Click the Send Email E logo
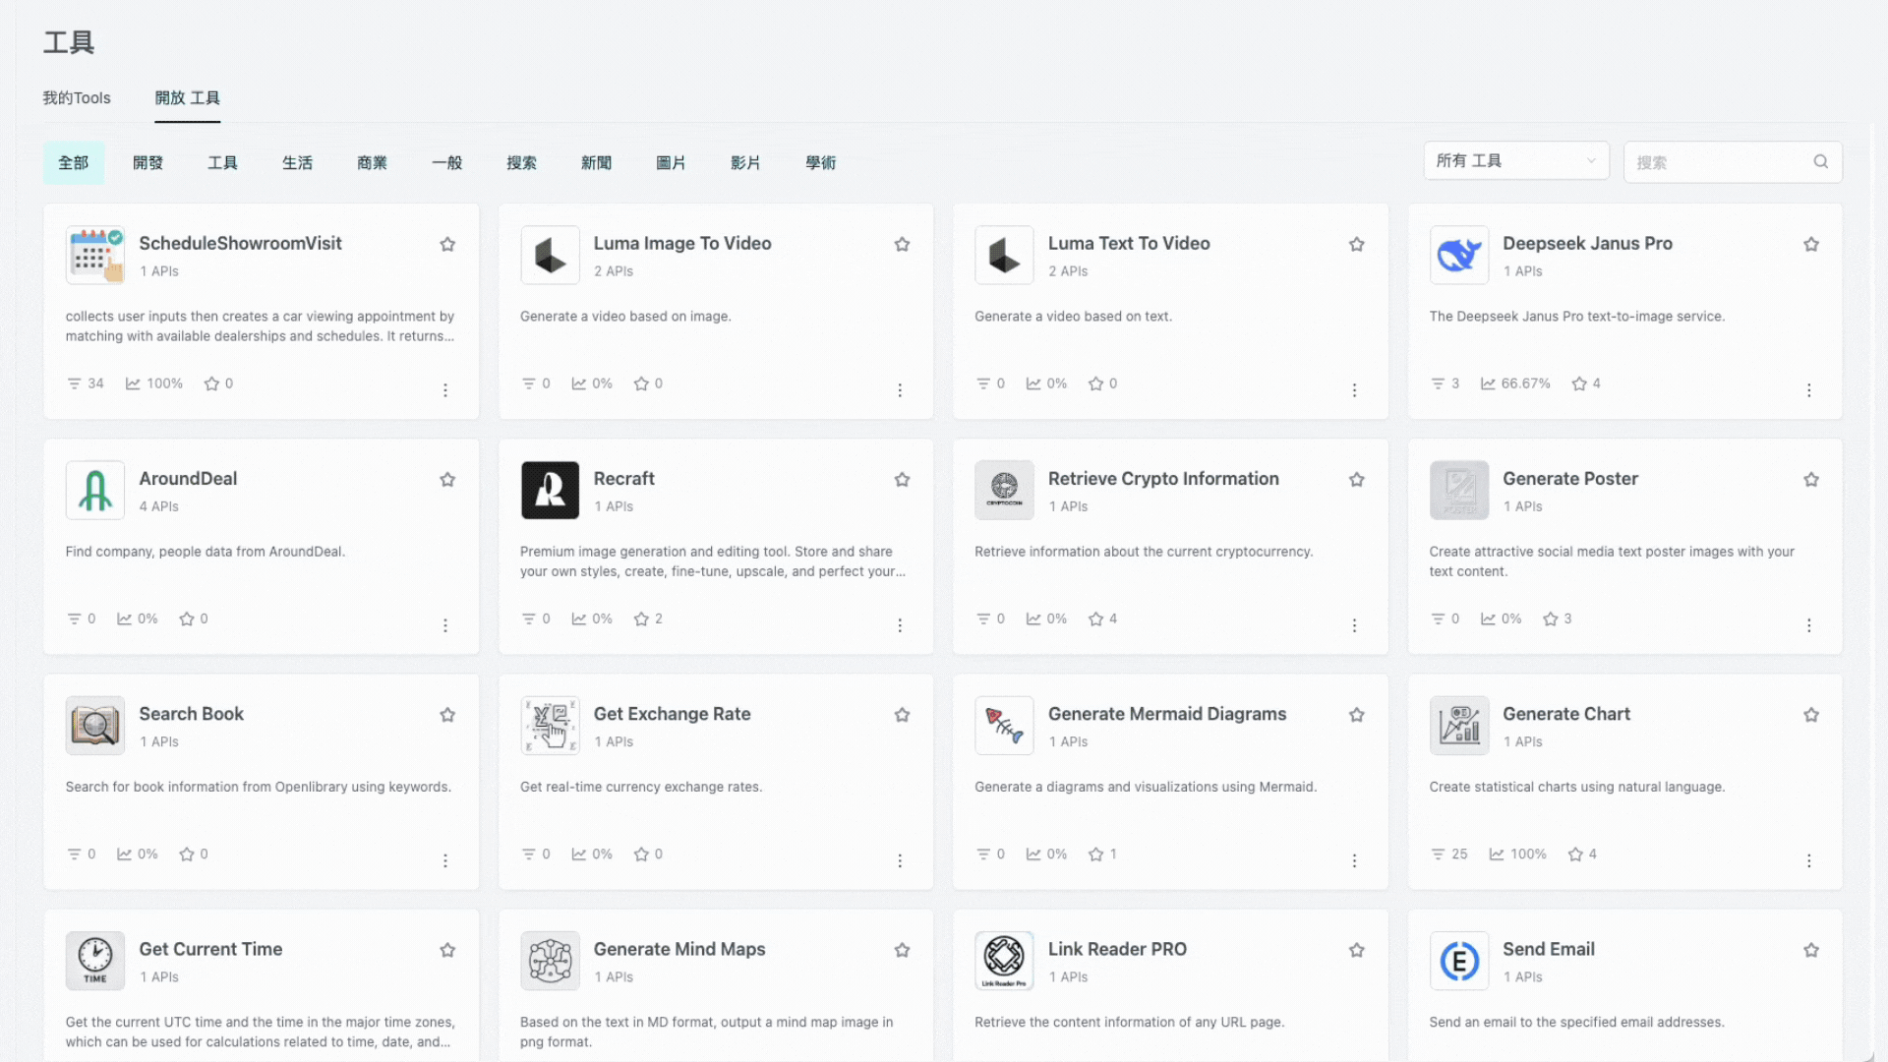1888x1062 pixels. [x=1459, y=961]
